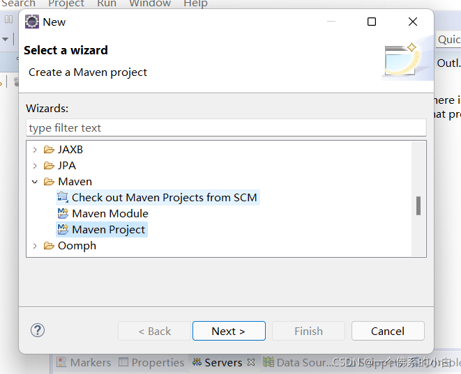This screenshot has height=374, width=461.
Task: Click the Servers tab icon in Eclipse window
Action: click(197, 363)
